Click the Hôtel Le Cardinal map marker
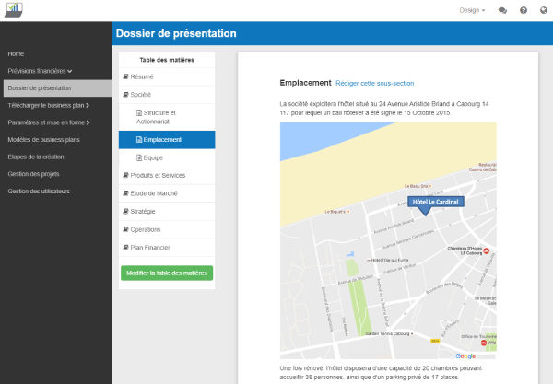 pyautogui.click(x=436, y=205)
